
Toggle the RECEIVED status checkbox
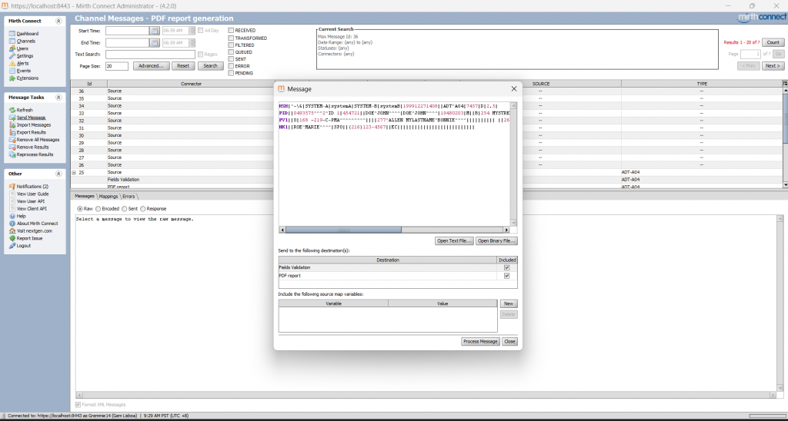point(231,31)
